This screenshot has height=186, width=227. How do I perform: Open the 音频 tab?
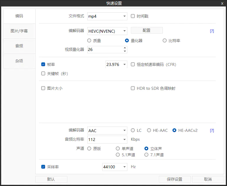[x=19, y=46]
